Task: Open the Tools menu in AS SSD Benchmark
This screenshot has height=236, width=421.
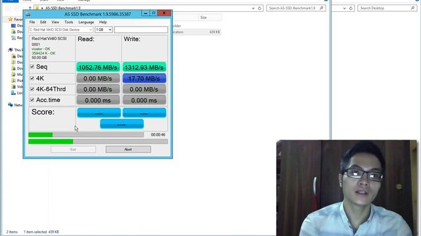Action: pos(68,22)
